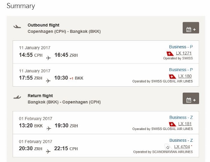Viewport: 210px width, 162px height.
Task: Click the Return flight title
Action: (40, 96)
